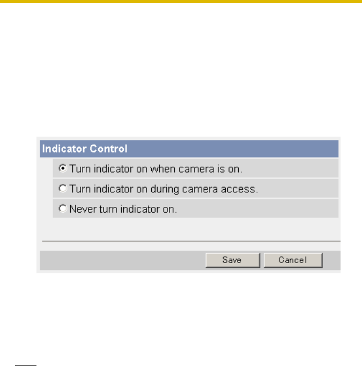The width and height of the screenshot is (362, 366).
Task: Cancel the indicator control changes
Action: click(x=293, y=260)
